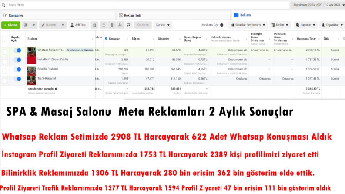This screenshot has width=345, height=194.
Task: Focus the 'Ara ve filtrele' search field
Action: tap(145, 5)
